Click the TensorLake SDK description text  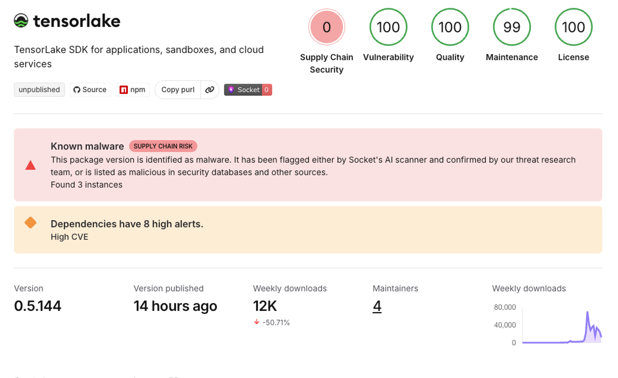click(x=139, y=56)
